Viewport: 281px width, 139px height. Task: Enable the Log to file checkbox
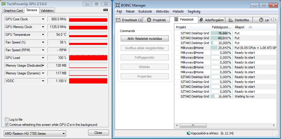[7, 120]
